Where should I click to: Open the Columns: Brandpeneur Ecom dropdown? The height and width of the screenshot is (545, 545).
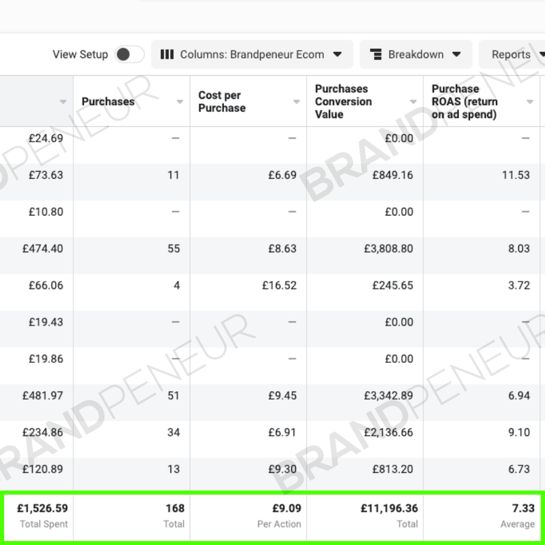pos(252,54)
